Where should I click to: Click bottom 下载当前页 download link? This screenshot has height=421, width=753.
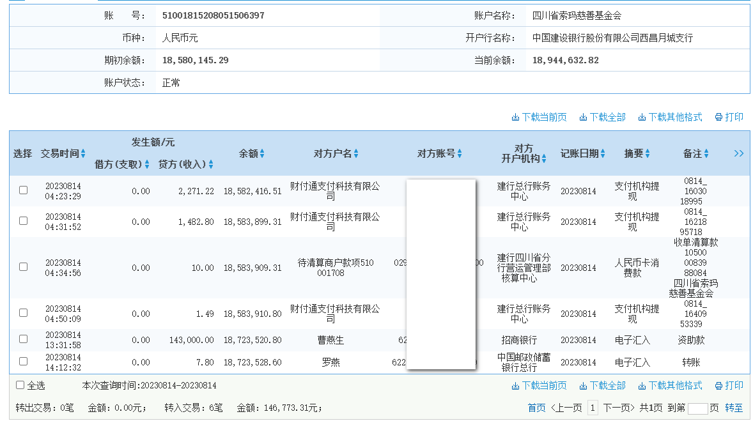[x=539, y=385]
